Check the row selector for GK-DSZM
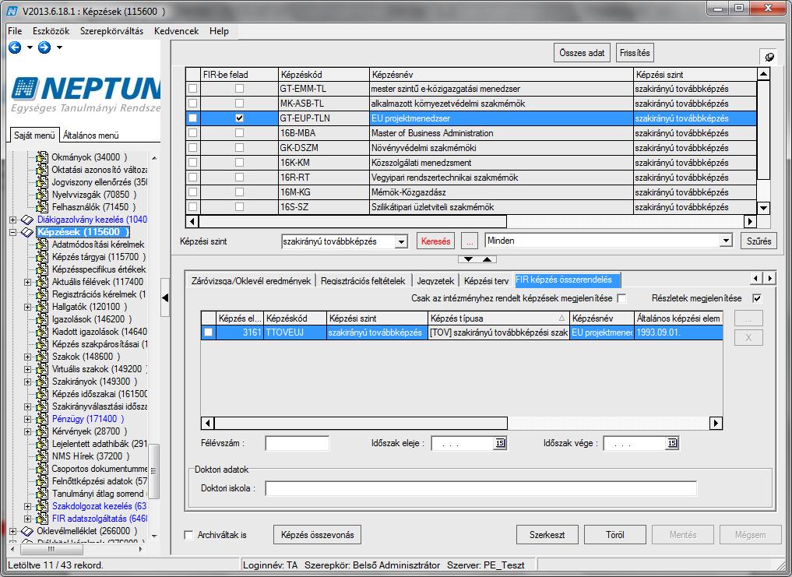 [x=192, y=147]
